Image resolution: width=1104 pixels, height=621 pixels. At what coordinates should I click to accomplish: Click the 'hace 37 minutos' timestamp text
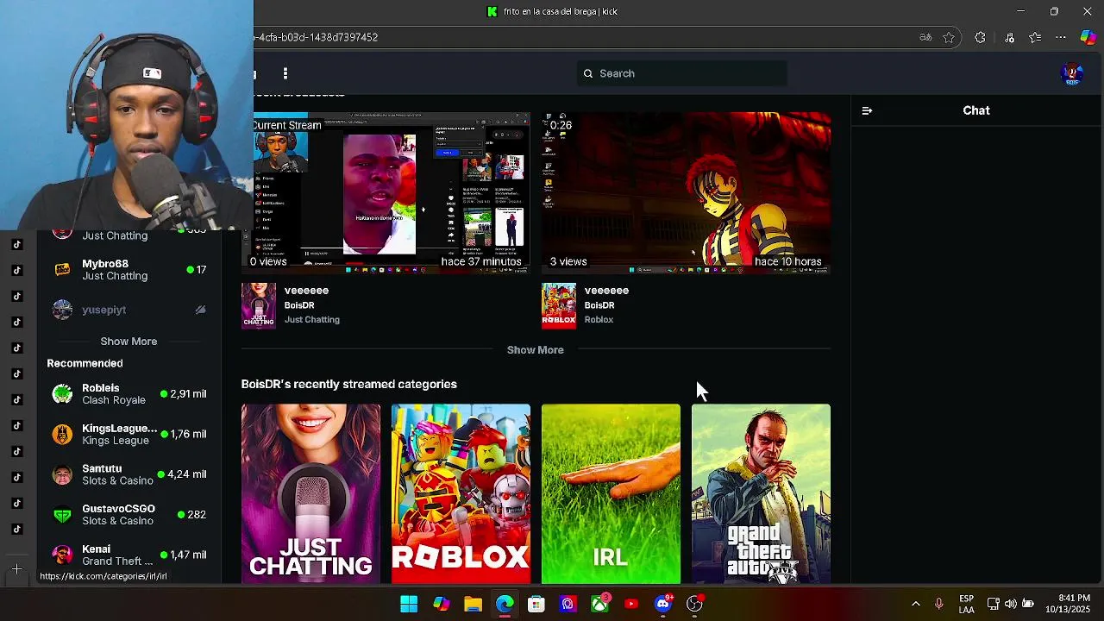click(481, 261)
